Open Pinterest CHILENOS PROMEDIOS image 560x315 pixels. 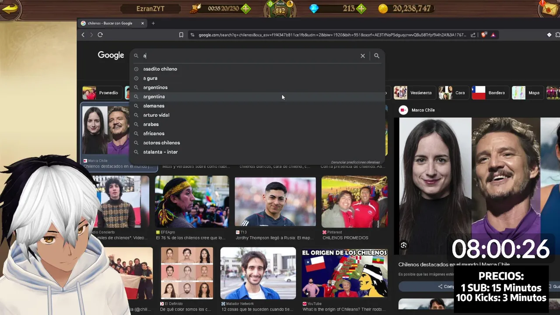click(354, 202)
